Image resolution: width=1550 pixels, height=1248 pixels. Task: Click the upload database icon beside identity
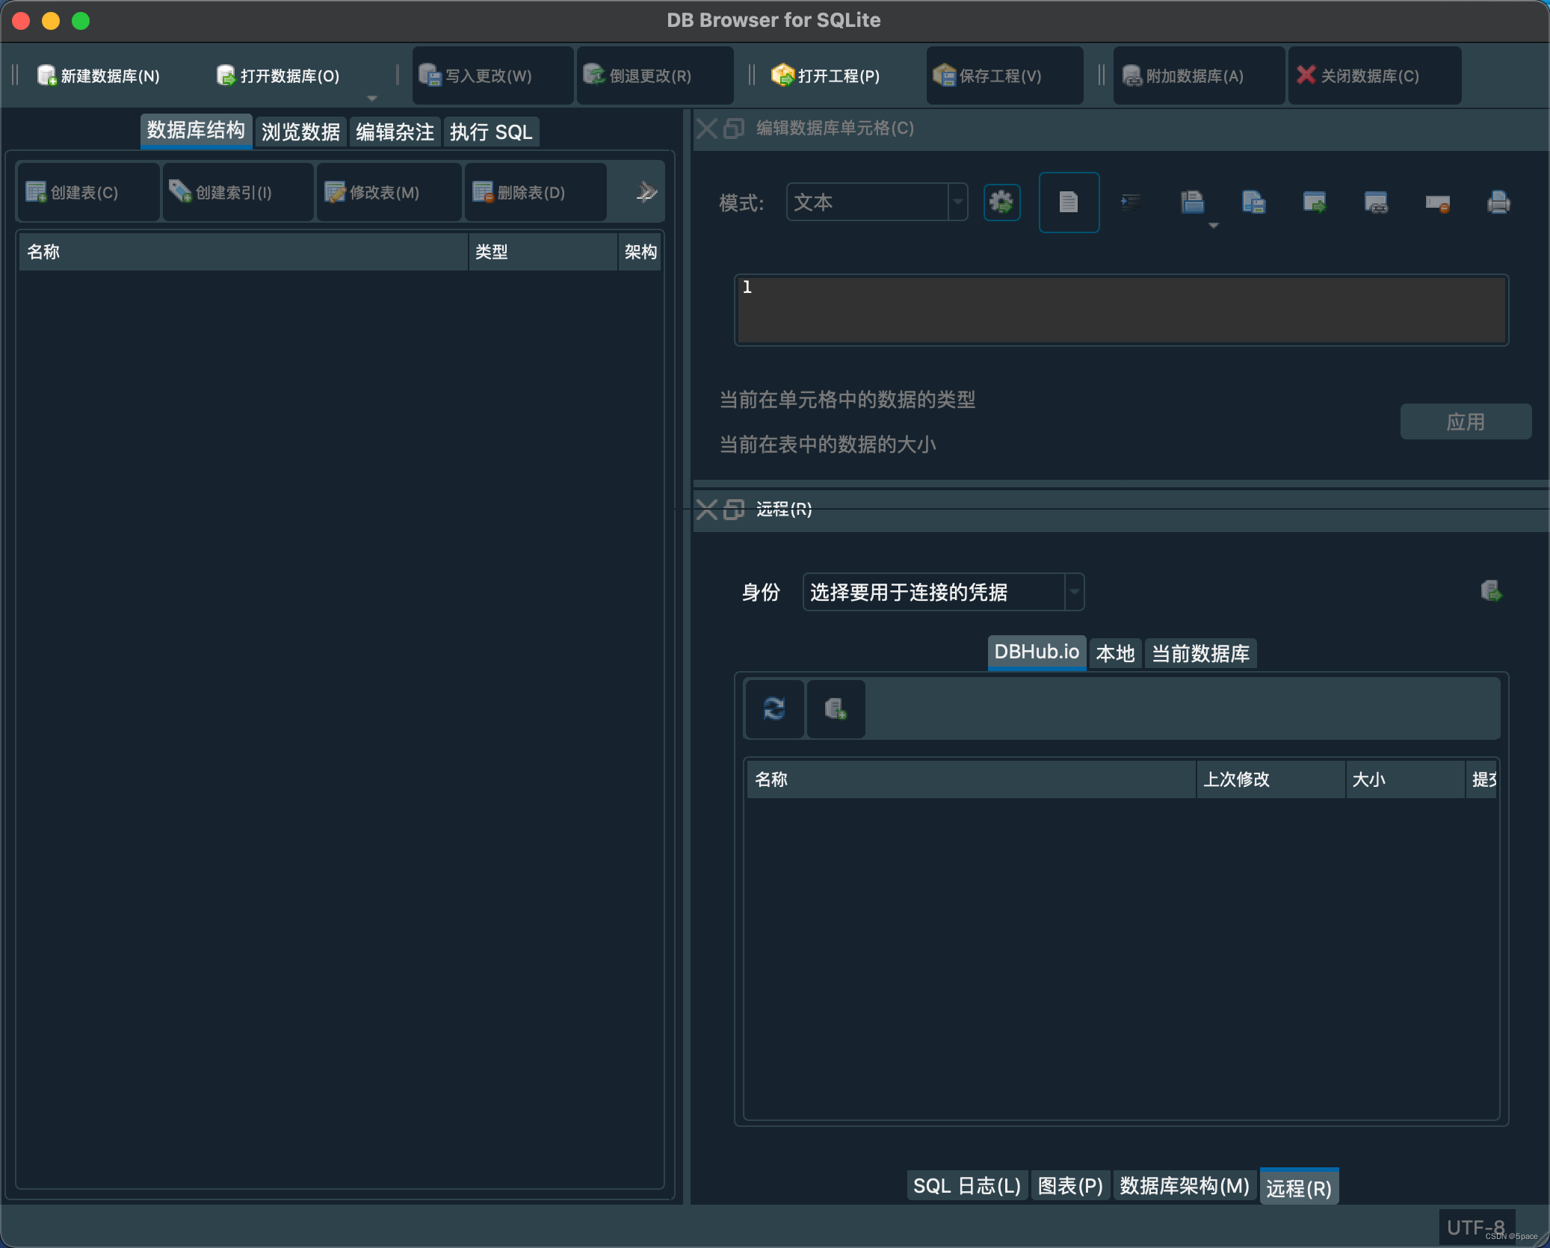1491,591
